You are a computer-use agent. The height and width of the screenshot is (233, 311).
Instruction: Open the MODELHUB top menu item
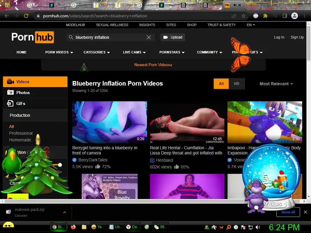click(75, 25)
